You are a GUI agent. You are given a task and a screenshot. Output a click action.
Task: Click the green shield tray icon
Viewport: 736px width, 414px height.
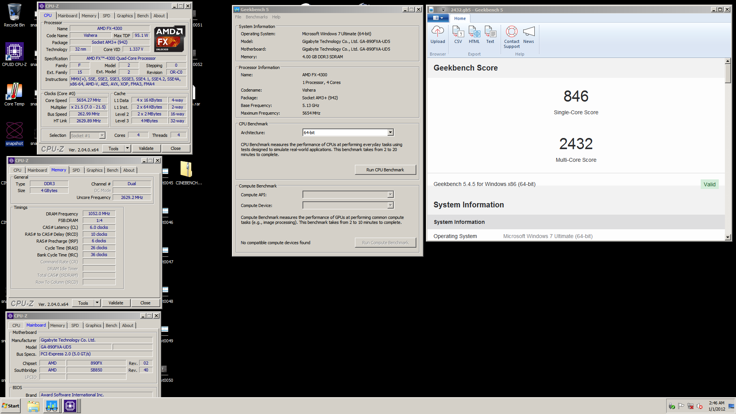coord(672,406)
